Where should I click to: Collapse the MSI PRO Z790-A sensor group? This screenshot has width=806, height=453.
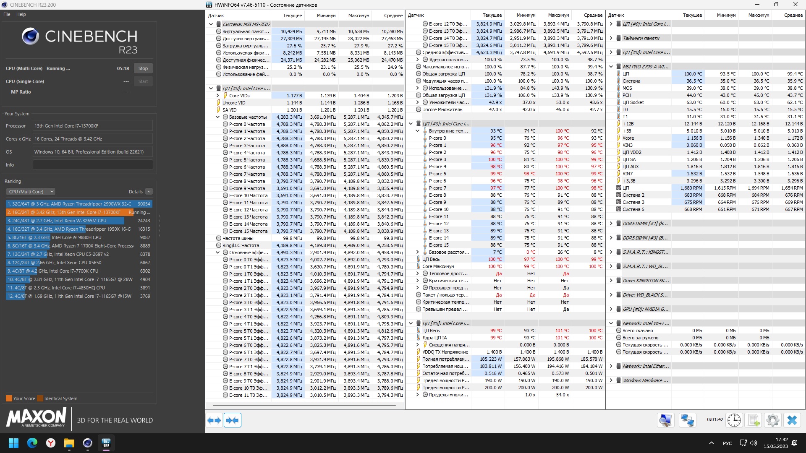point(611,67)
